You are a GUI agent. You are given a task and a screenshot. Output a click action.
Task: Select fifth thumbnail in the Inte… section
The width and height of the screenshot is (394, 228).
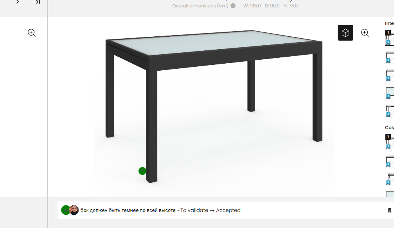(x=390, y=110)
